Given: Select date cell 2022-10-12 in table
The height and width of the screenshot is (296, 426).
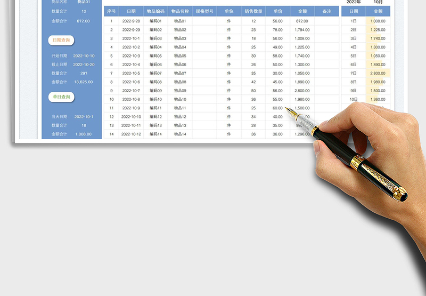Looking at the screenshot, I should click(x=131, y=134).
